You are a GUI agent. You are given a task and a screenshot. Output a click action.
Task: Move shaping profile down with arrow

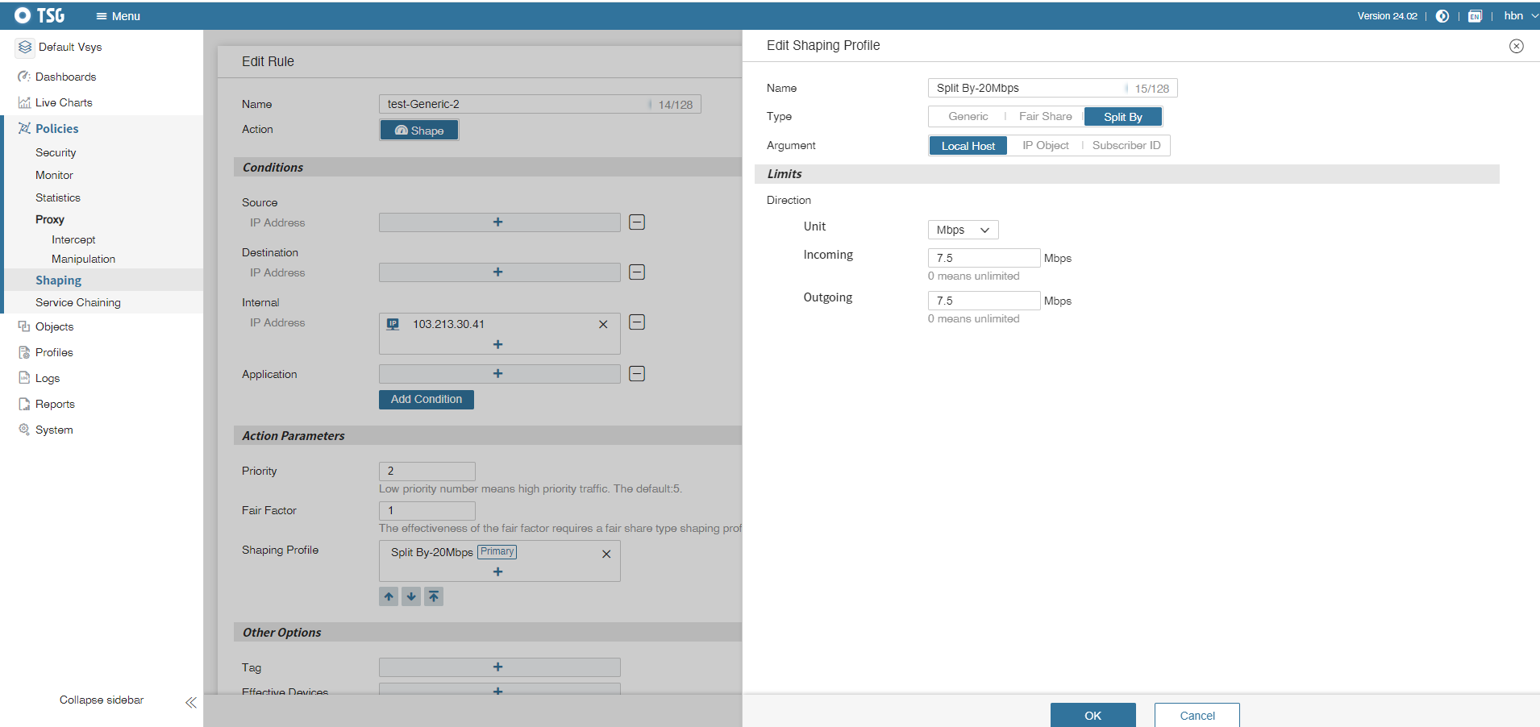point(411,596)
